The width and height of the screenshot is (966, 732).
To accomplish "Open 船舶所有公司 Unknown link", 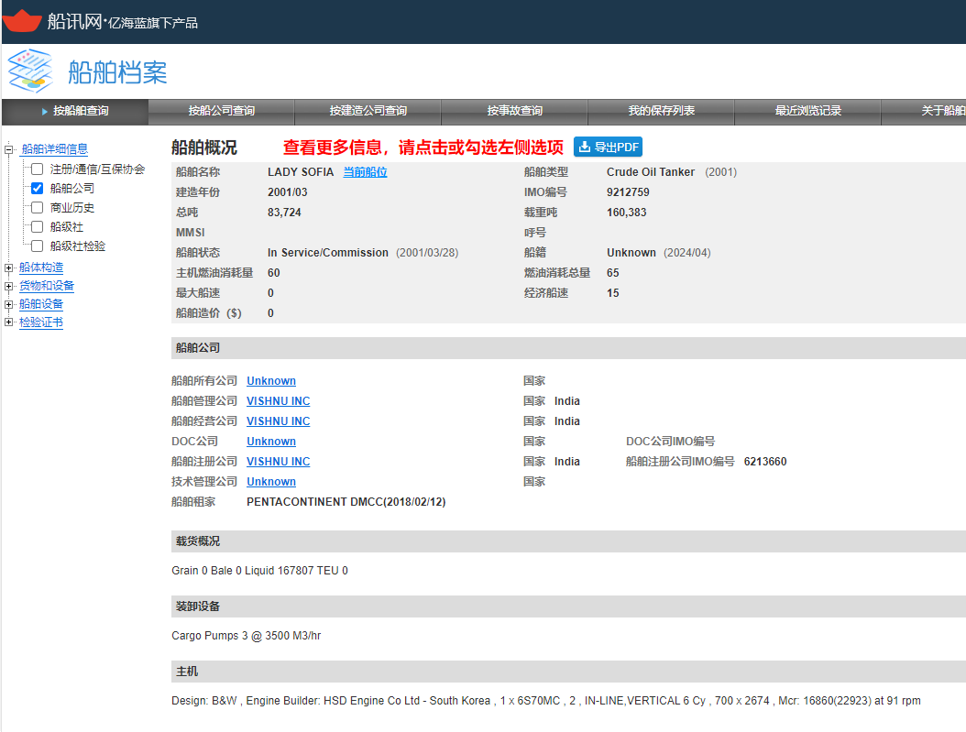I will coord(271,380).
